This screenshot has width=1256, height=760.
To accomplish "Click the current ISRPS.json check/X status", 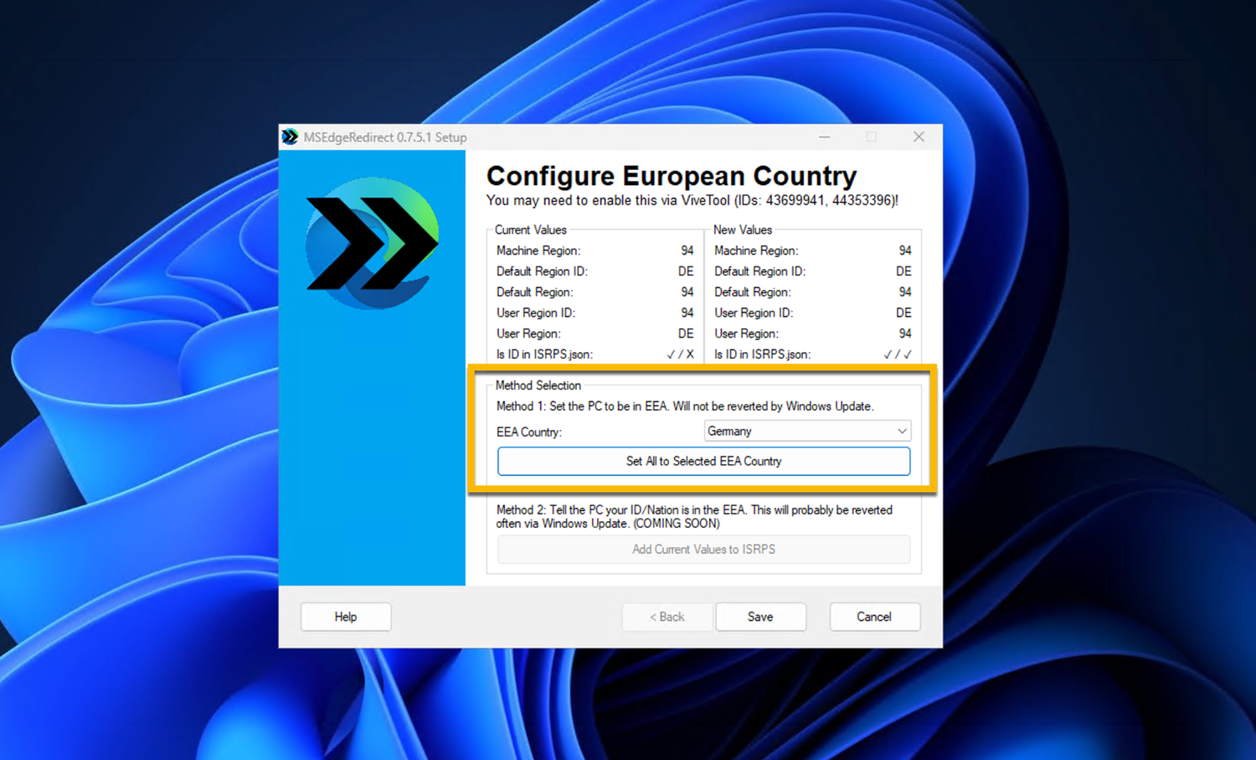I will click(x=680, y=354).
